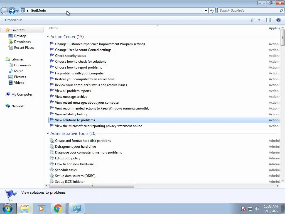Click the search magnifier icon

pyautogui.click(x=281, y=11)
